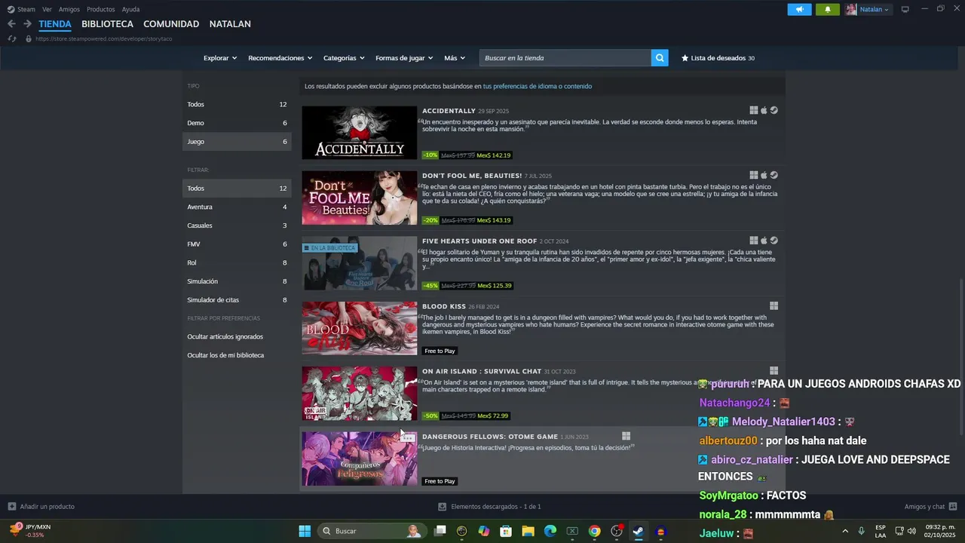Select the Demo type filter
The image size is (965, 543).
[237, 123]
